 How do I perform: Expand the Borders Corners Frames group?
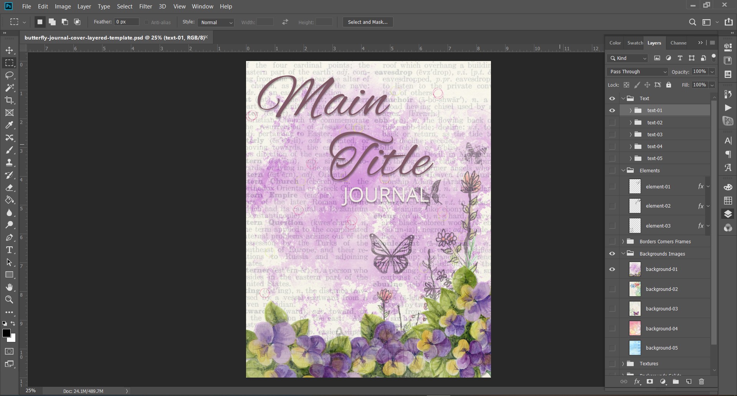click(x=623, y=241)
